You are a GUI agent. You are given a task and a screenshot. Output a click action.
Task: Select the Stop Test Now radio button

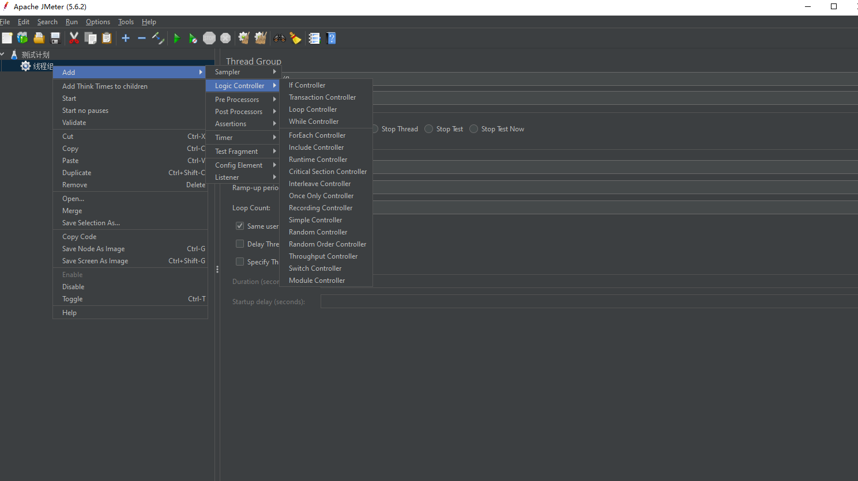[x=473, y=129]
